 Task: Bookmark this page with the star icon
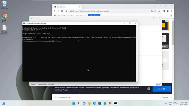pos(159,11)
